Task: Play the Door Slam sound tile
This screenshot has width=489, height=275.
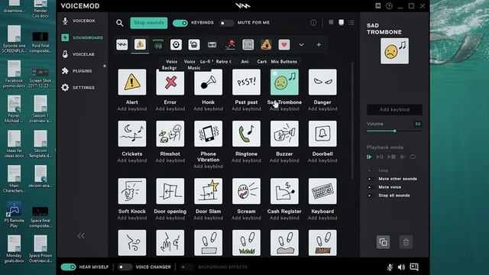Action: tap(208, 191)
